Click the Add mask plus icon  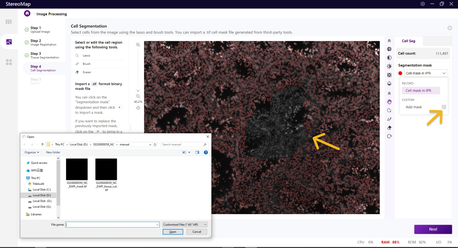pyautogui.click(x=444, y=107)
